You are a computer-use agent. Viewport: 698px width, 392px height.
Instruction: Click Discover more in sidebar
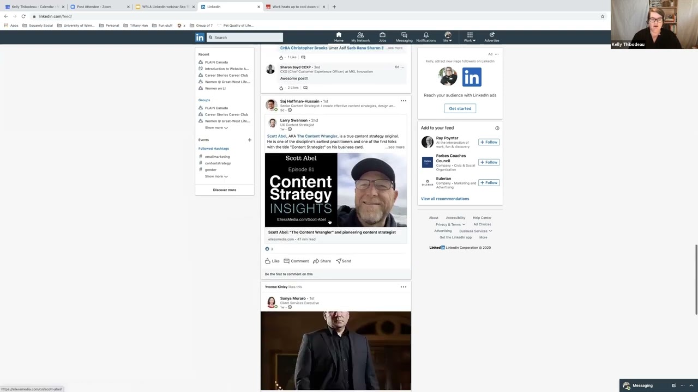225,190
